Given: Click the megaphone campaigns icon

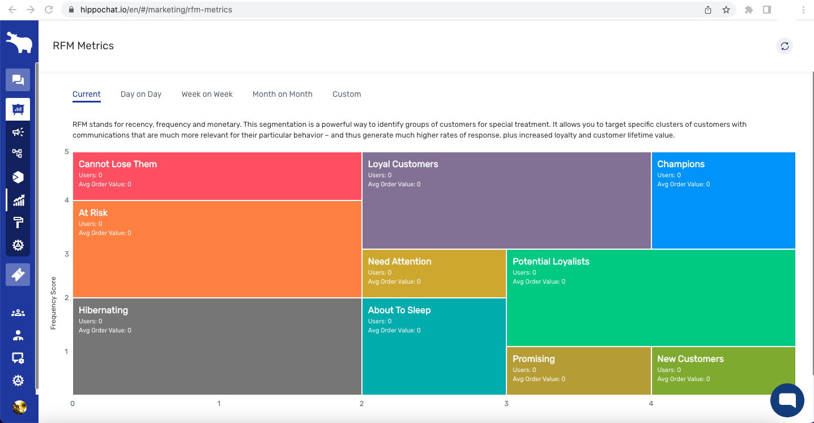Looking at the screenshot, I should [18, 132].
